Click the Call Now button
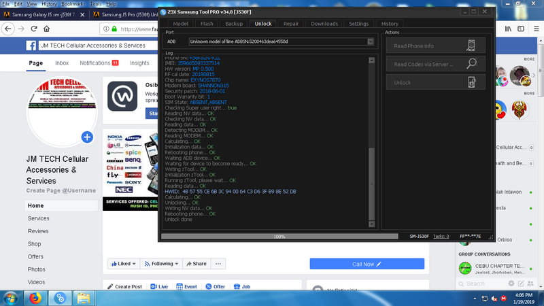Viewport: 544px width, 306px height. coord(367,264)
